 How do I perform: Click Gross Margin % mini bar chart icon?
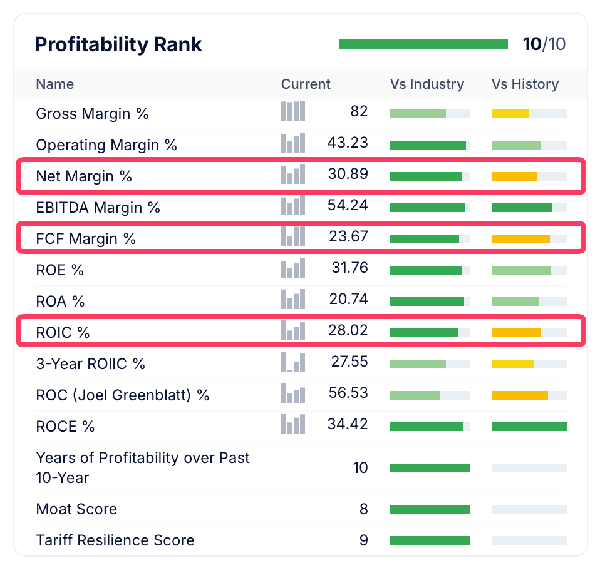[293, 112]
